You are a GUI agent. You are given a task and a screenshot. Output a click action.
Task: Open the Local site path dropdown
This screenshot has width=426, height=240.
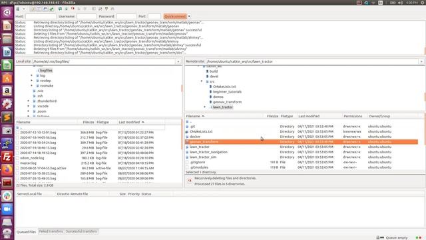[178, 61]
